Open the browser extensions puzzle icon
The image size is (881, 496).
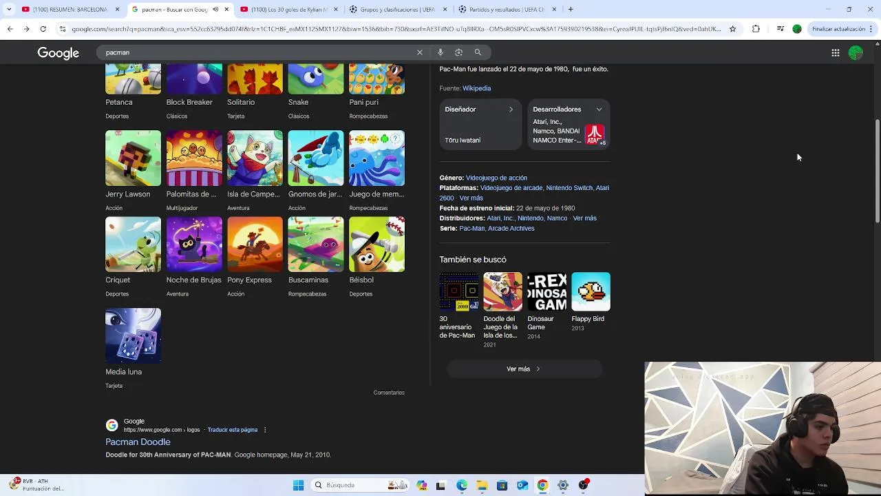pyautogui.click(x=756, y=29)
